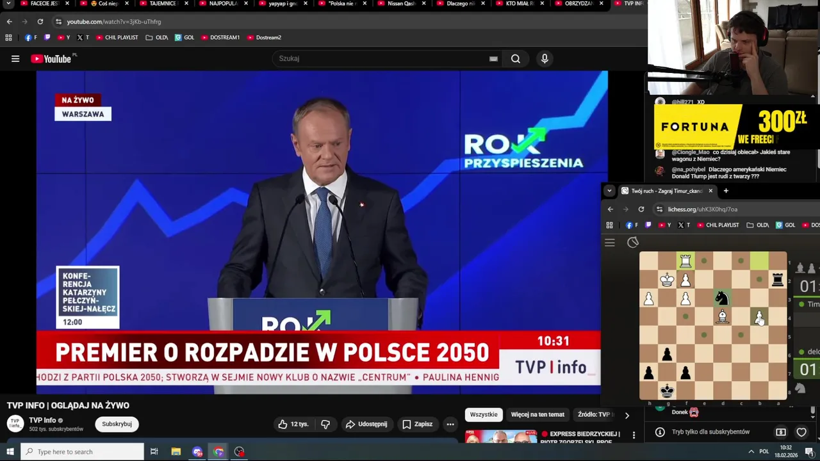The height and width of the screenshot is (461, 820).
Task: Reload the lichess page
Action: (641, 209)
